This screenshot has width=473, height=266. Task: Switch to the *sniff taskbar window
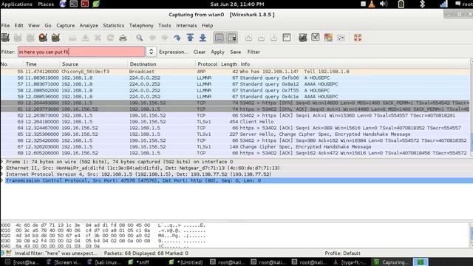coord(139,262)
